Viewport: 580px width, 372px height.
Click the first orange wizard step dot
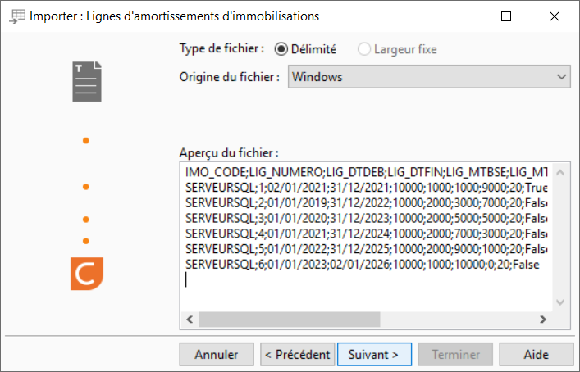point(86,140)
